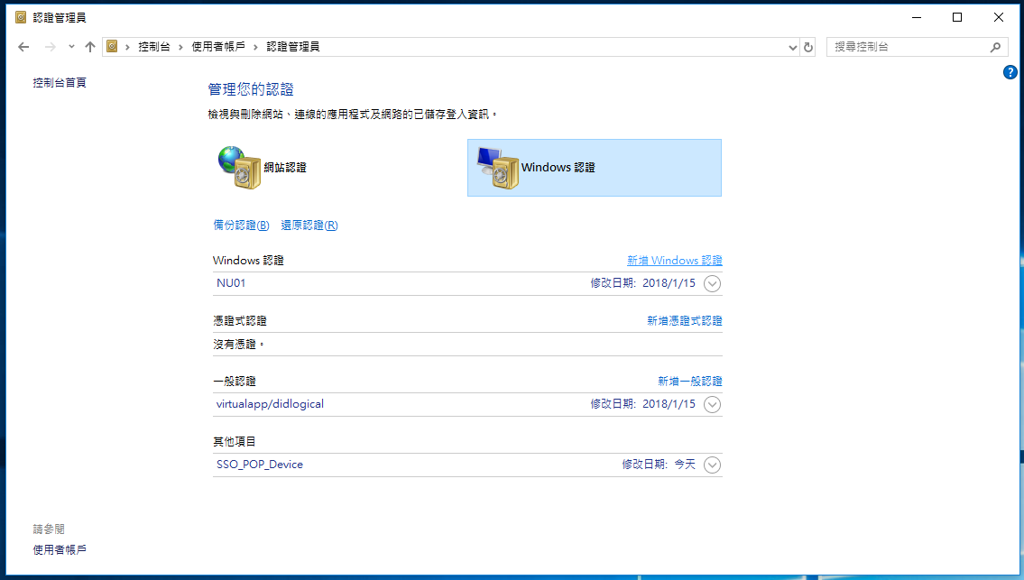1024x580 pixels.
Task: Click the refresh button in address bar
Action: click(808, 47)
